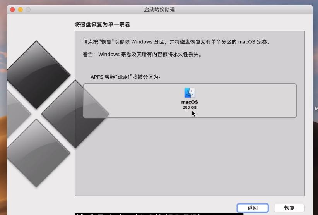Click the instruction text about removing Windows partition

coord(177,42)
